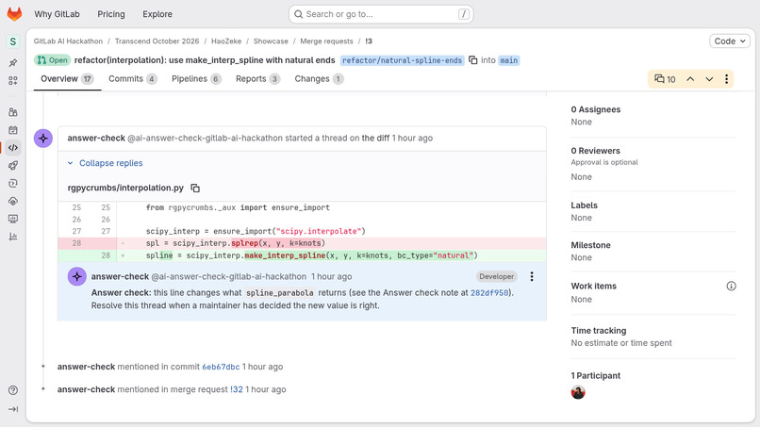Viewport: 760px width, 427px height.
Task: Open the HaoZeke group avatar S in sidebar
Action: 13,41
